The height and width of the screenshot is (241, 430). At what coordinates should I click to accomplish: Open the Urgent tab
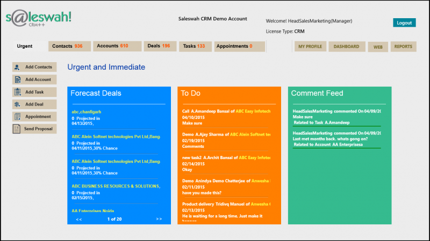(24, 46)
